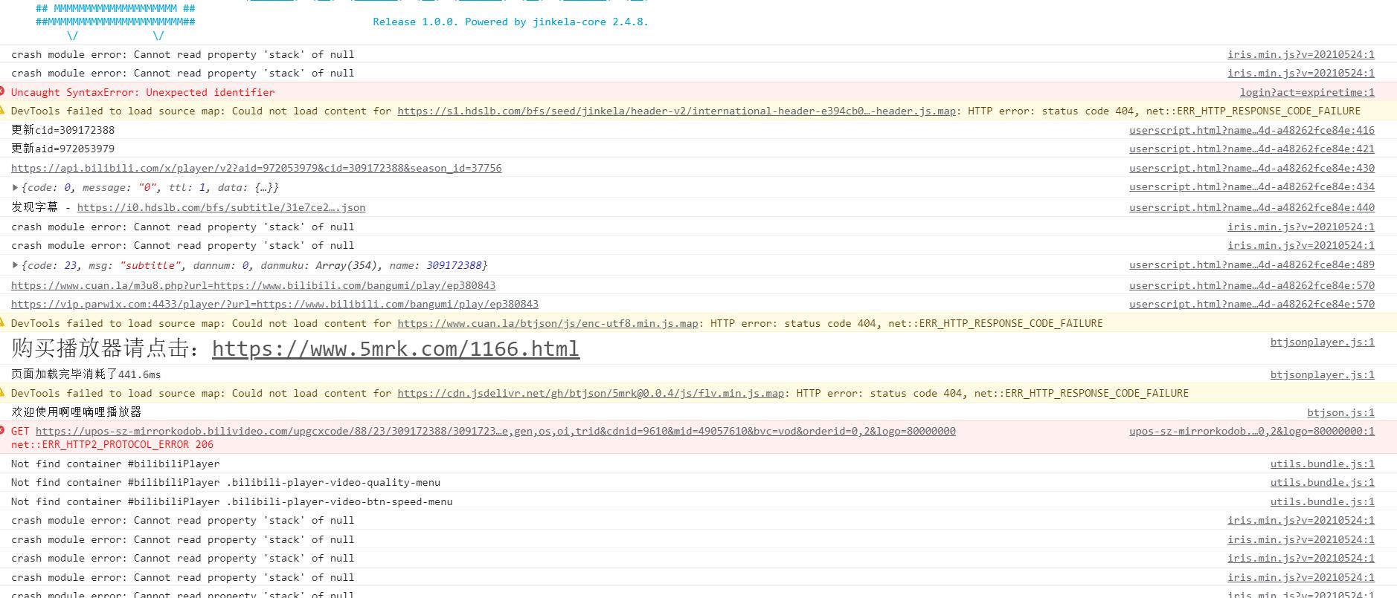Open the www.cuan.la m3u8.php link

click(x=253, y=286)
